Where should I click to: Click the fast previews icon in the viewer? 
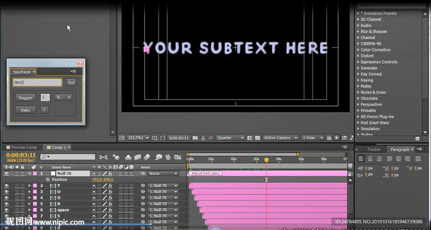336,138
